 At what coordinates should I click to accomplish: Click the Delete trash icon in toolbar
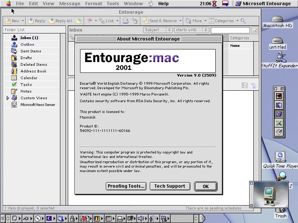(135, 21)
